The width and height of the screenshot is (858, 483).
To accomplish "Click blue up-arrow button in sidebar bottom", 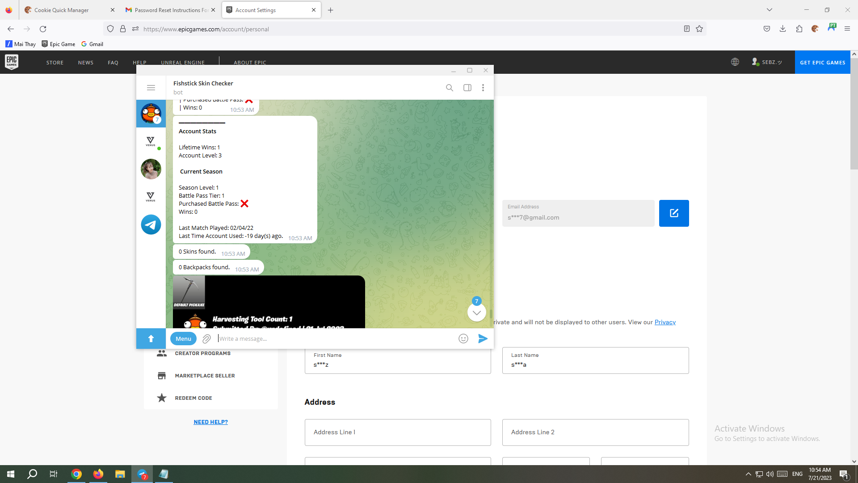I will tap(151, 339).
